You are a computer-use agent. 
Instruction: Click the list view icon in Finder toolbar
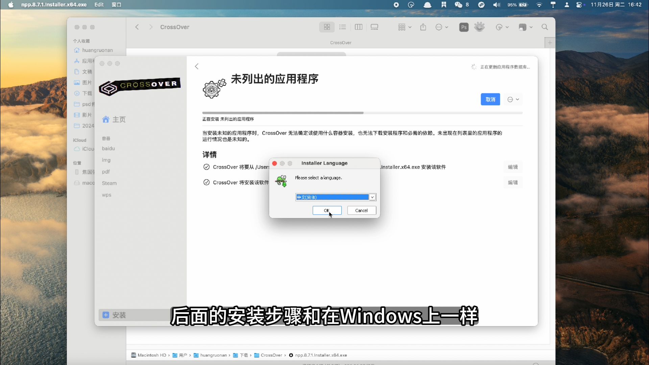pyautogui.click(x=342, y=27)
